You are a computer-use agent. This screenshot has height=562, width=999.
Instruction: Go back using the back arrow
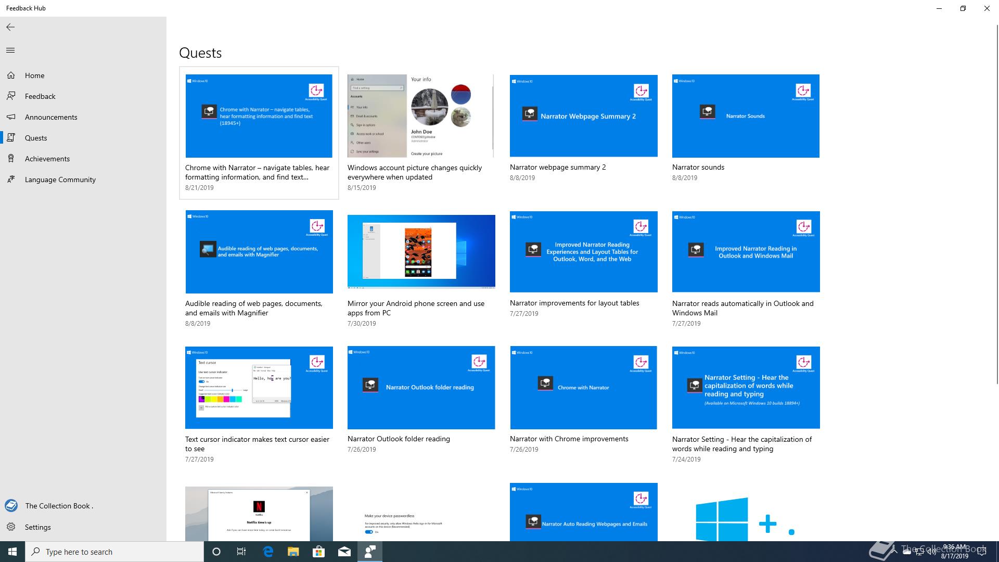tap(10, 27)
